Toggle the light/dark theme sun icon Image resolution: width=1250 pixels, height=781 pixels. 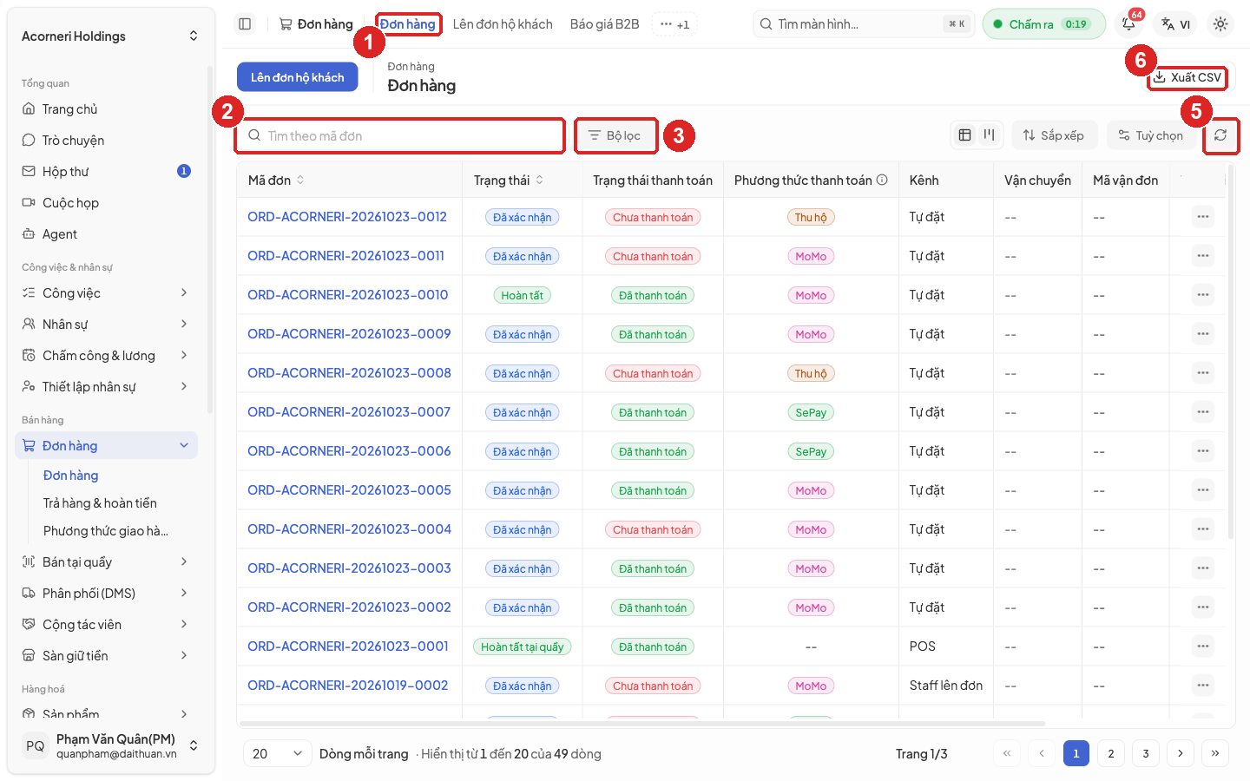pos(1220,24)
